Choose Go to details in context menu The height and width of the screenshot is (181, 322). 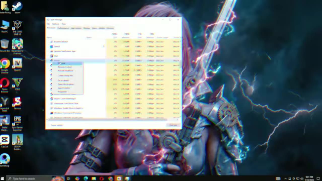click(x=68, y=80)
